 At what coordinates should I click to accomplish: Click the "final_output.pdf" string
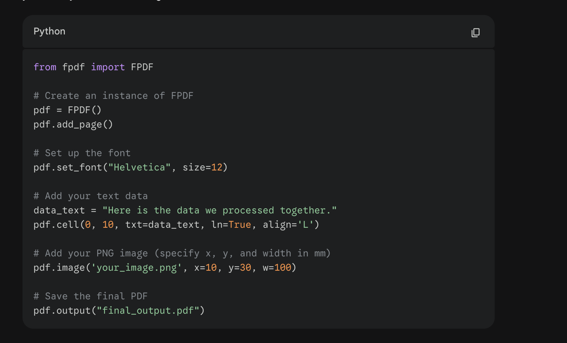(148, 311)
